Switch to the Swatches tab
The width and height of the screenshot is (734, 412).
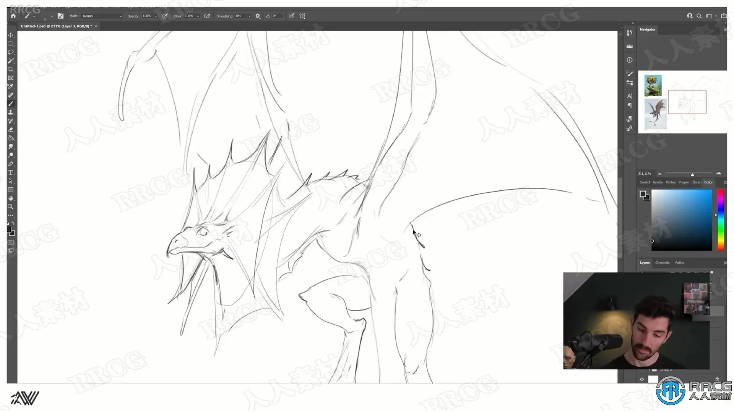(x=645, y=182)
